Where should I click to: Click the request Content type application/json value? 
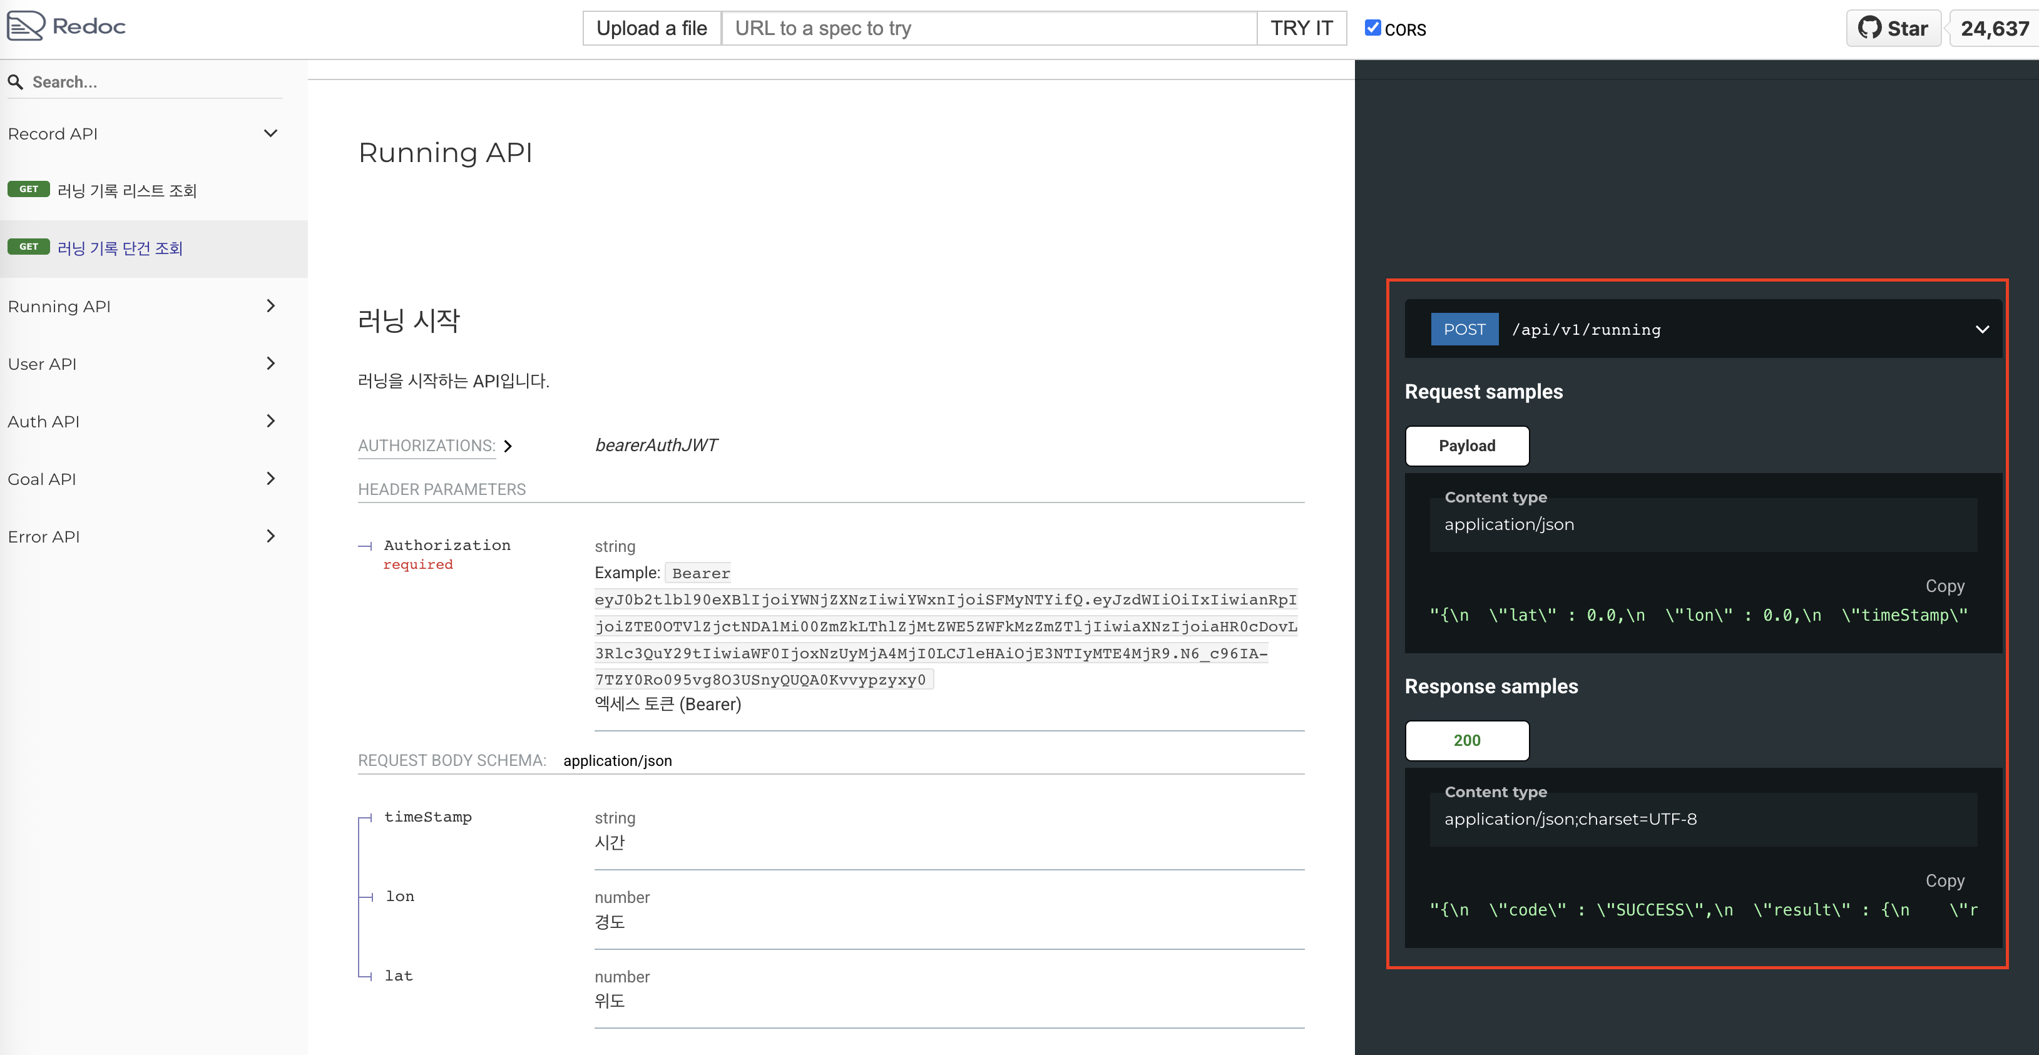click(x=1509, y=524)
